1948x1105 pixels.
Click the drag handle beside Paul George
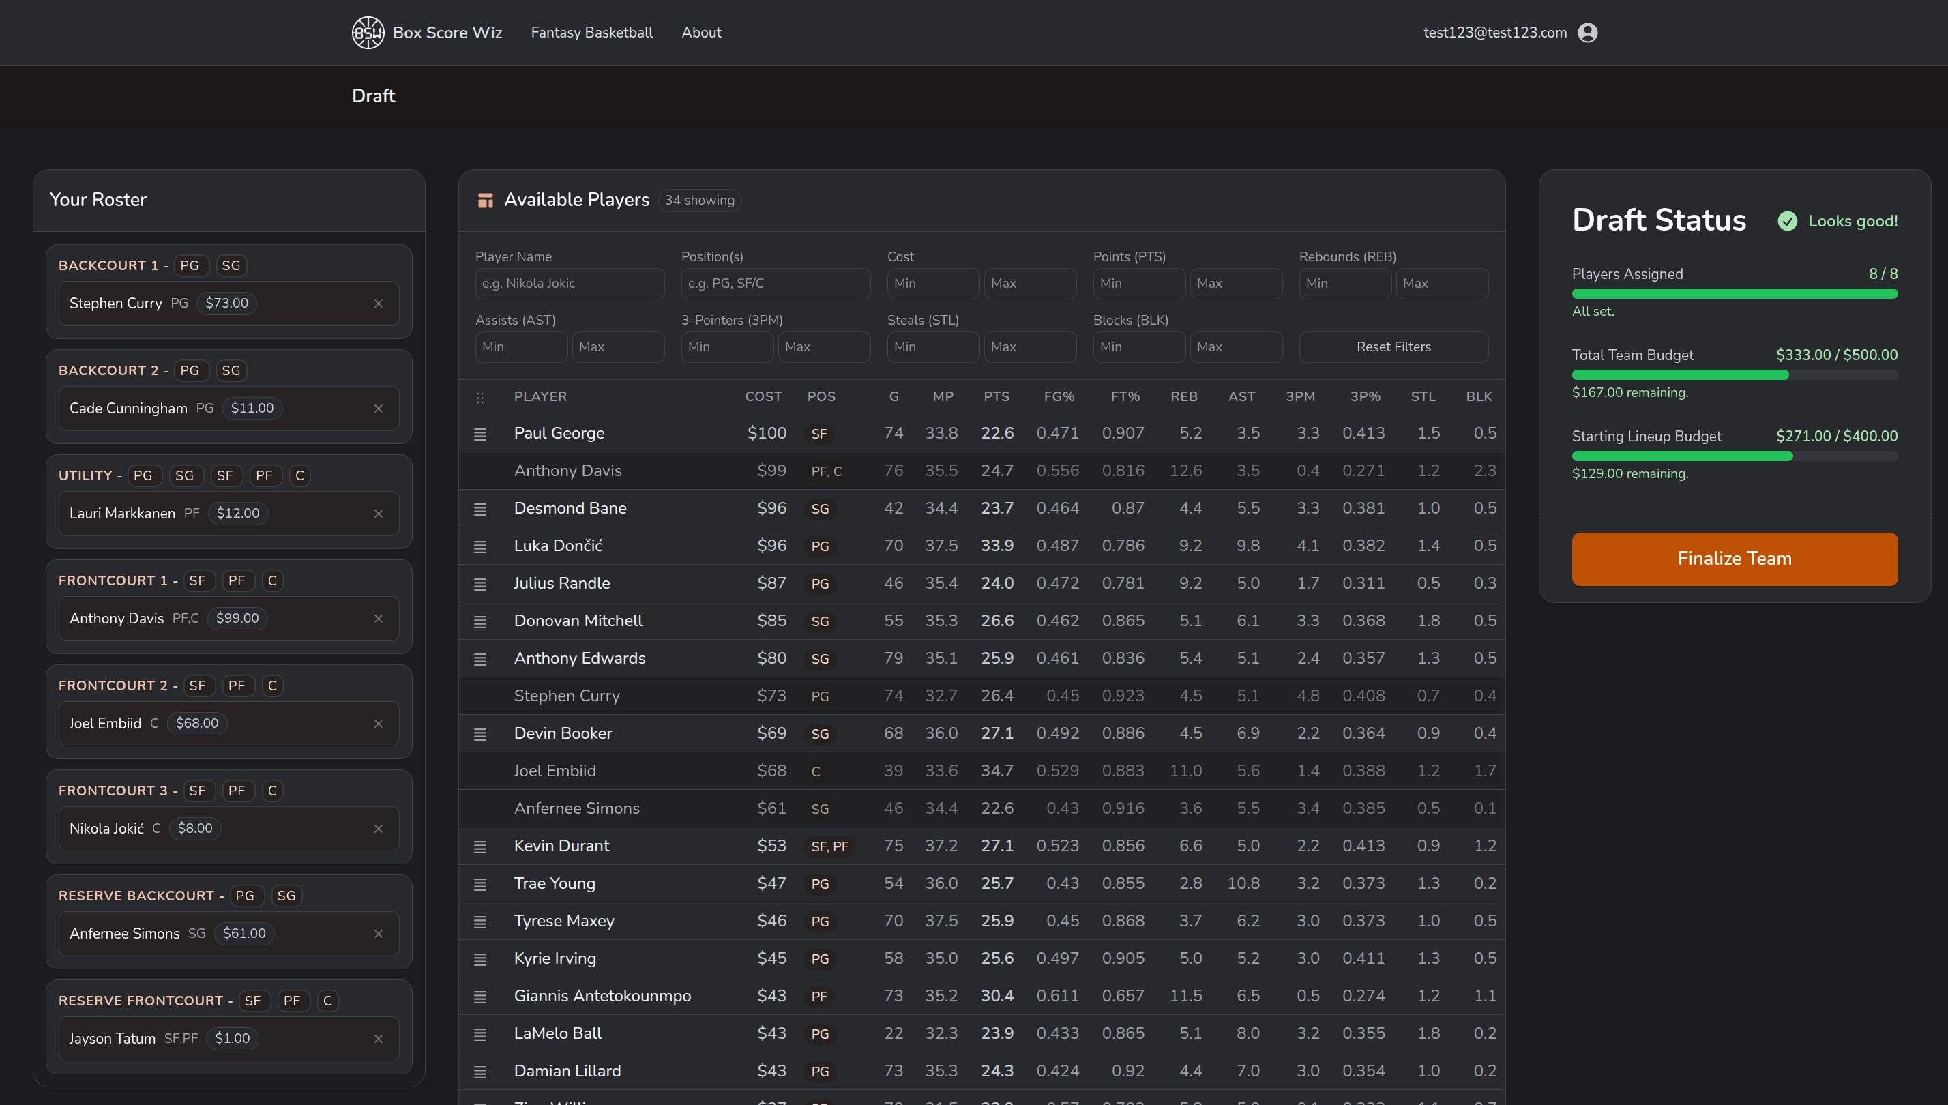point(481,433)
